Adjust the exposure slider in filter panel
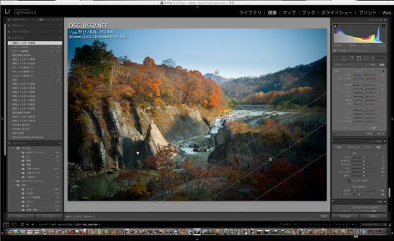Image resolution: width=394 pixels, height=241 pixels. point(361,85)
